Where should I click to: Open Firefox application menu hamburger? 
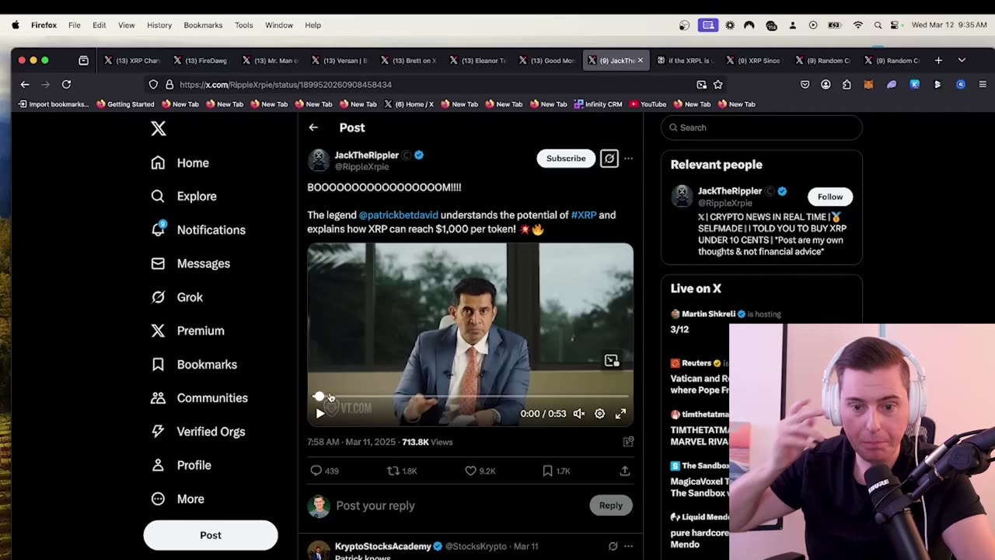point(983,84)
